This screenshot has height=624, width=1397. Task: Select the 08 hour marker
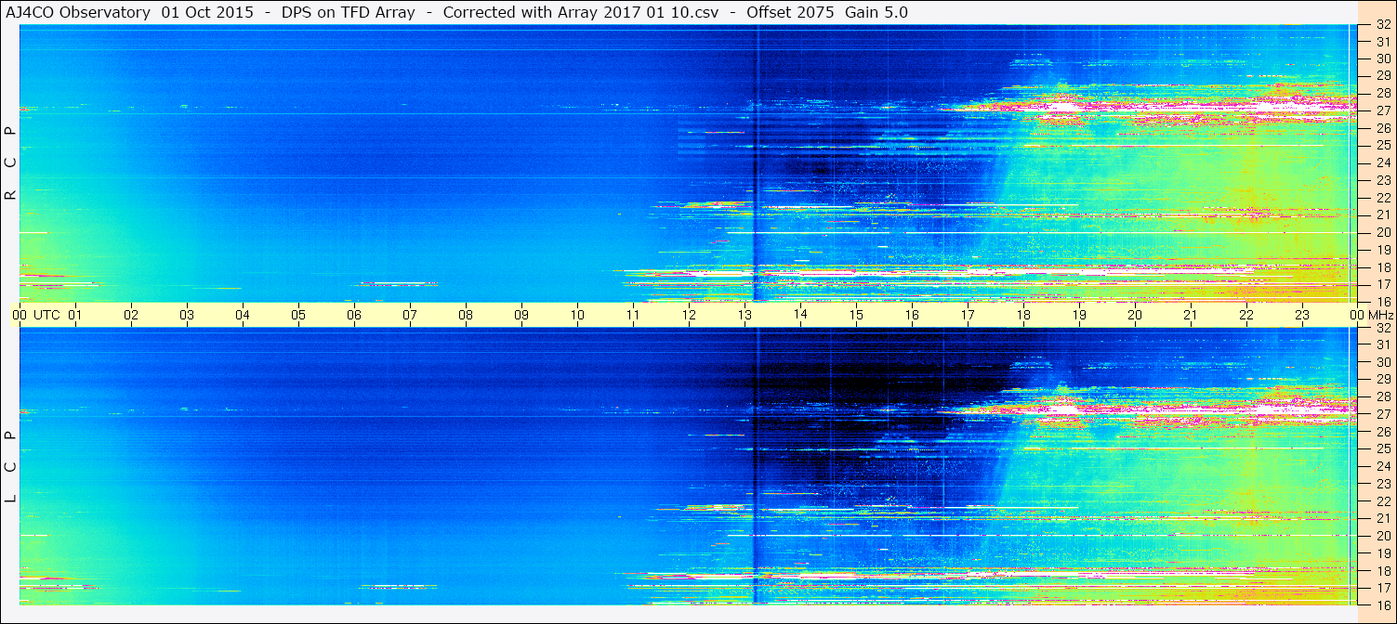click(466, 315)
